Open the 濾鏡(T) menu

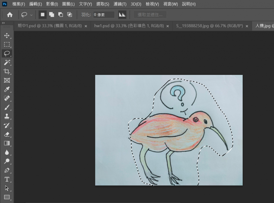click(120, 4)
